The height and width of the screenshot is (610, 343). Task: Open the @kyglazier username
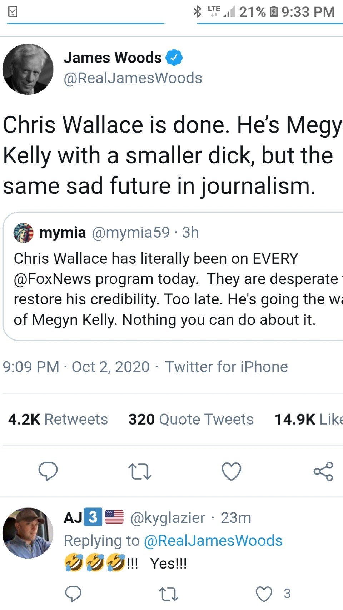pyautogui.click(x=168, y=518)
